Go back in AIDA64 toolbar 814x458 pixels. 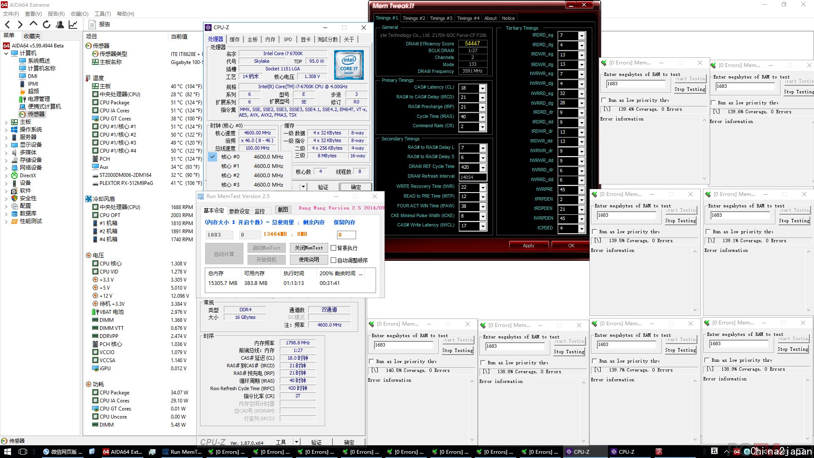7,25
